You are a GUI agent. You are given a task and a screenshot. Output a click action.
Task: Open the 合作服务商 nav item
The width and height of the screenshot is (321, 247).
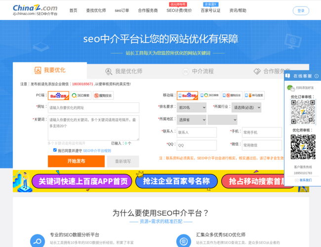148,10
